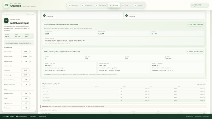The width and height of the screenshot is (212, 119).
Task: Select the Strategy tab
Action: click(x=114, y=5)
